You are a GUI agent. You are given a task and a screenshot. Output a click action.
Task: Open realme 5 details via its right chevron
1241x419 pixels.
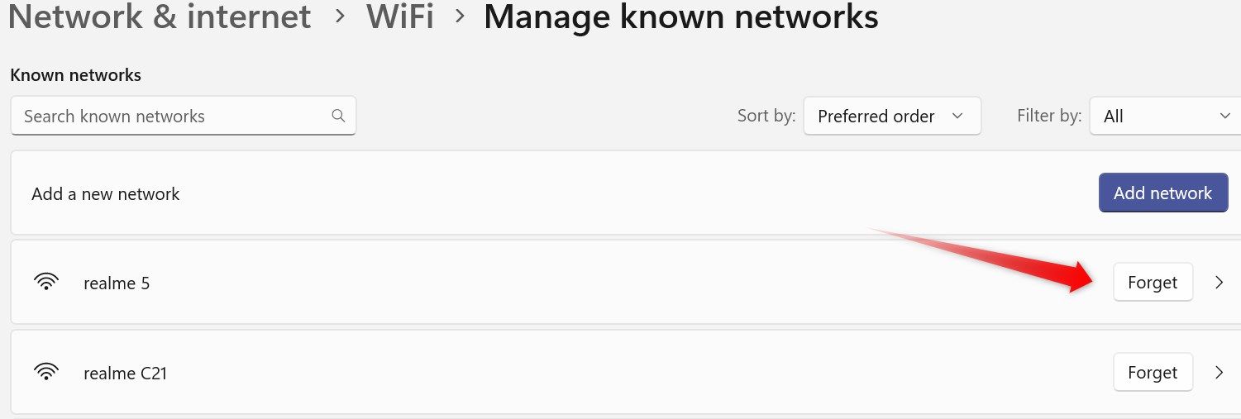1219,283
